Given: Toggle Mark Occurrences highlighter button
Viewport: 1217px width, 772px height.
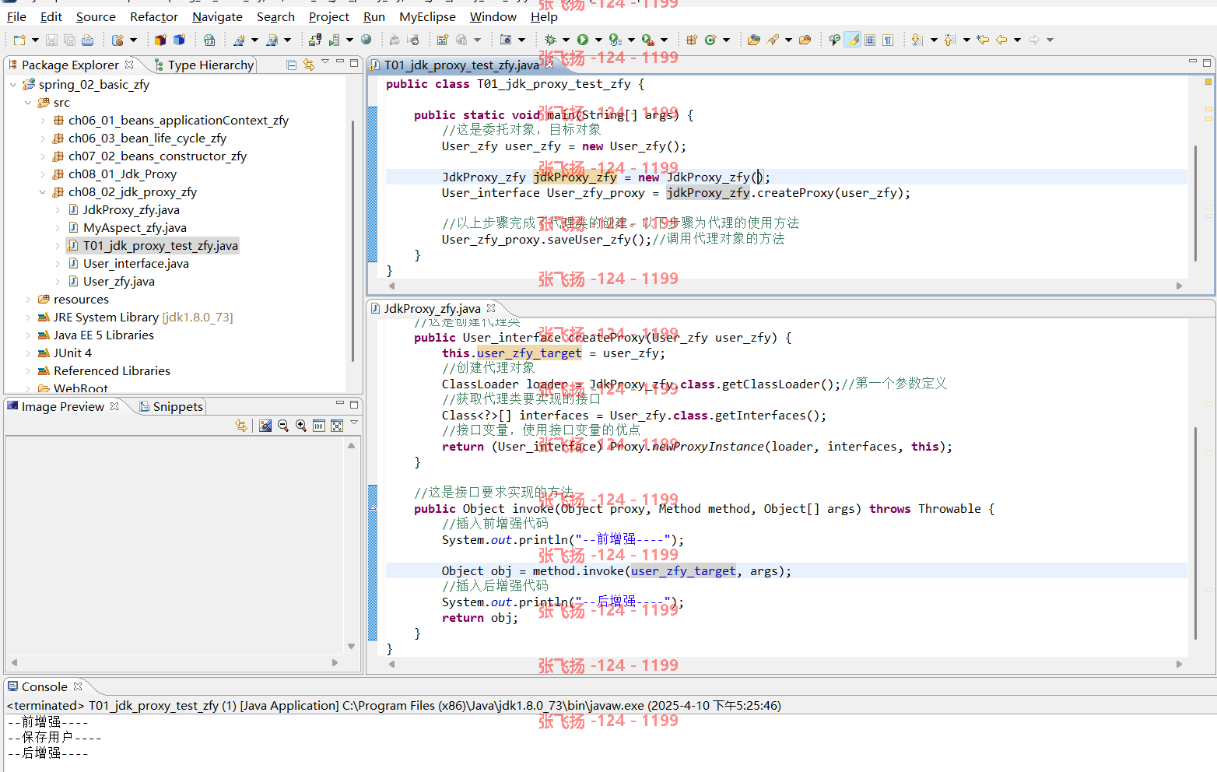Looking at the screenshot, I should click(853, 40).
